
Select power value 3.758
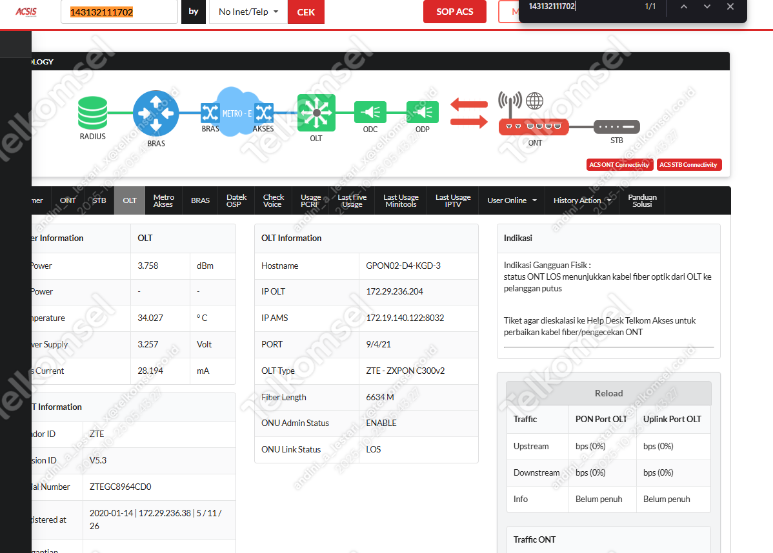coord(148,266)
